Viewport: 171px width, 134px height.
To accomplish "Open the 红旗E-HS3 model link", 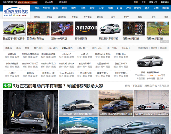I will (x=121, y=54).
